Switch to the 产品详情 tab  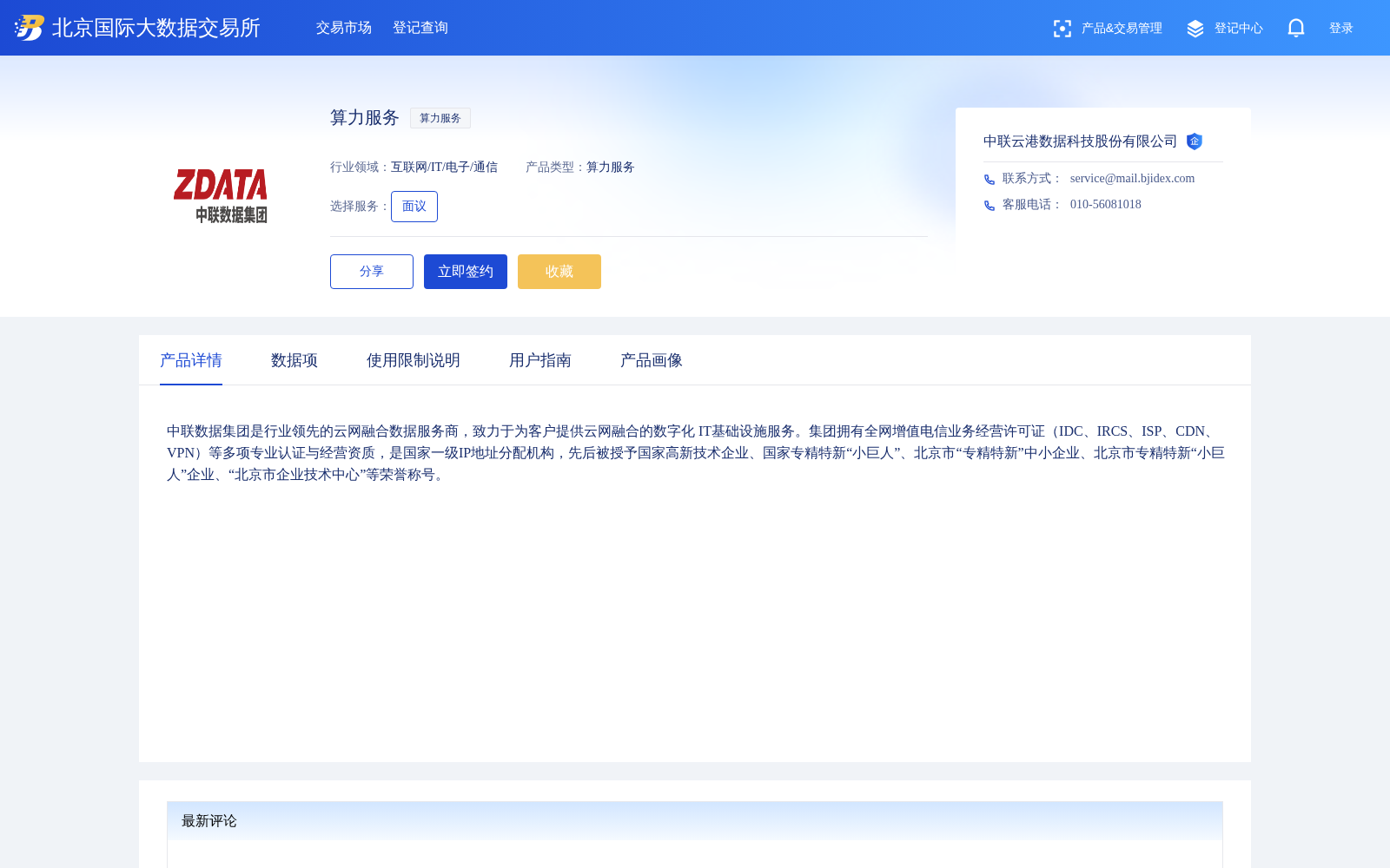191,360
